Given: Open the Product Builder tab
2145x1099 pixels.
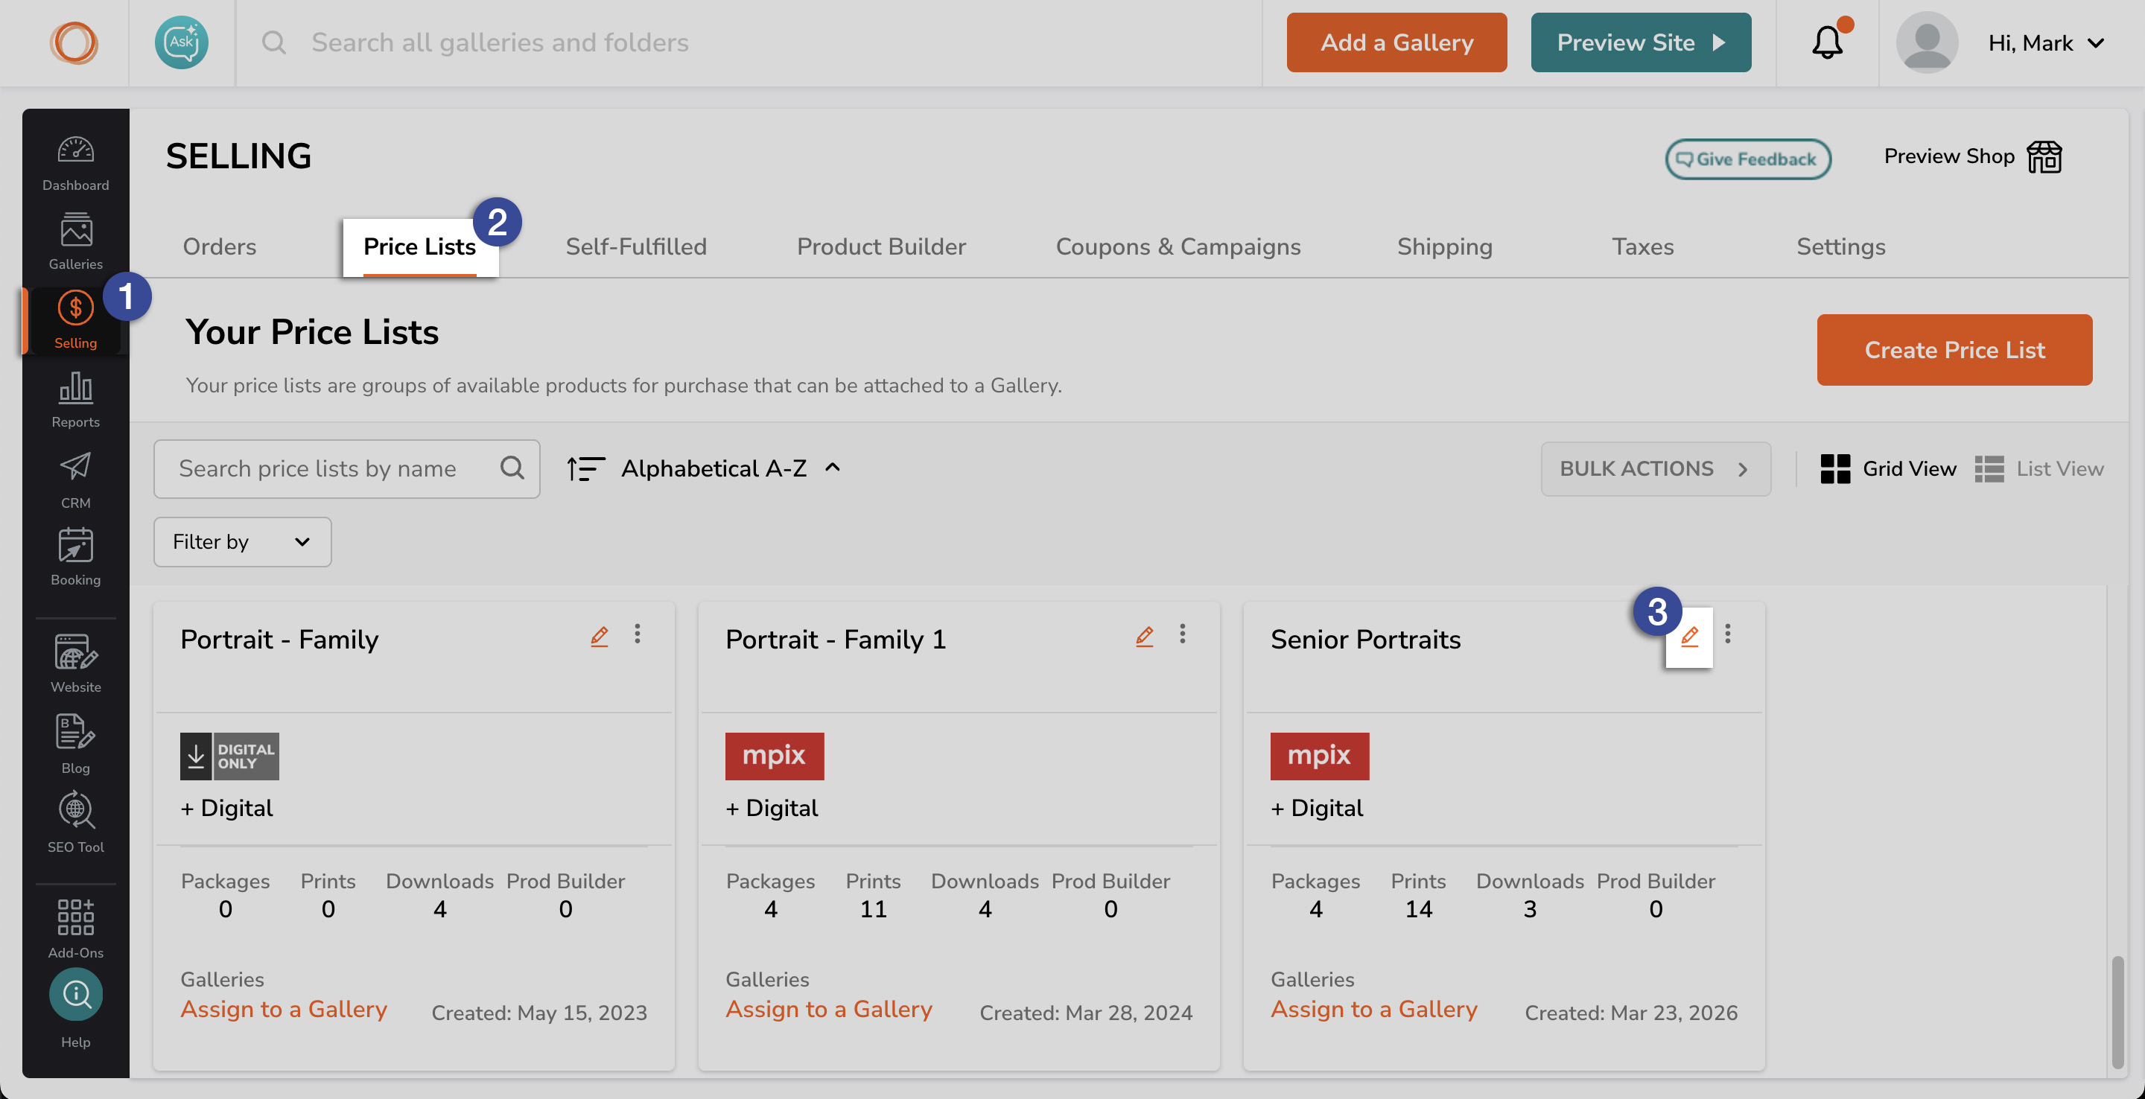Looking at the screenshot, I should pyautogui.click(x=880, y=246).
